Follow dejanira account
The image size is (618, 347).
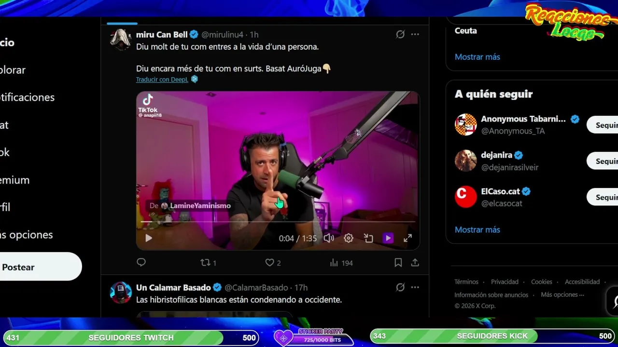(x=603, y=161)
